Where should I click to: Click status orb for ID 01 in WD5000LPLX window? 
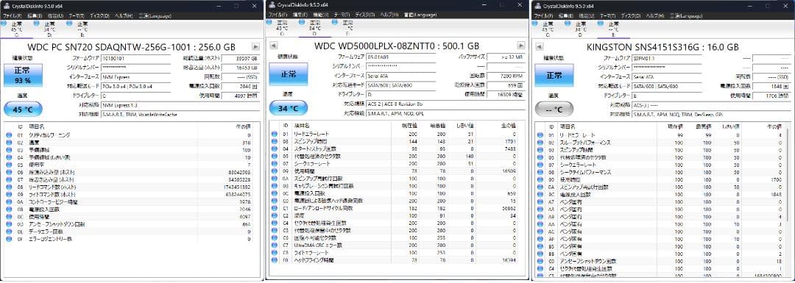pyautogui.click(x=275, y=135)
